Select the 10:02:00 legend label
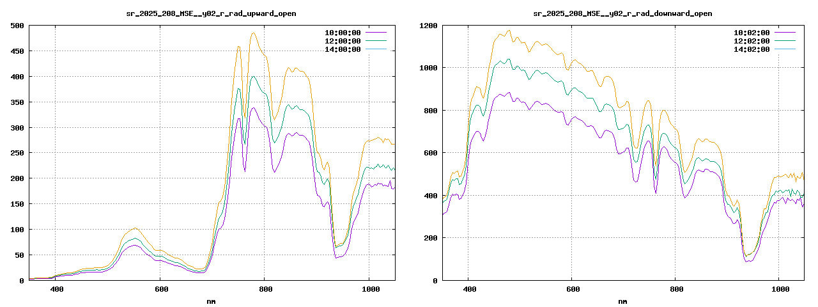The height and width of the screenshot is (307, 818). pos(752,32)
